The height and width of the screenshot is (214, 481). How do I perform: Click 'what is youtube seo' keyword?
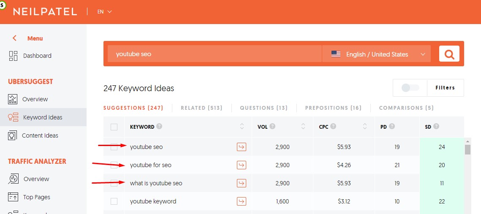tap(156, 183)
